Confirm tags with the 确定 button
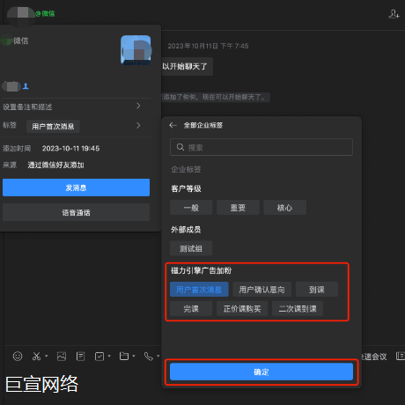This screenshot has width=405, height=405. point(261,372)
